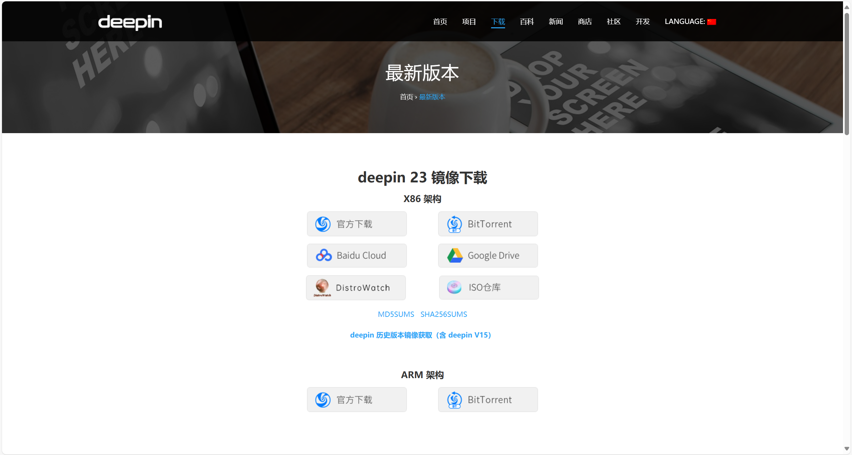Screen dimensions: 852x455
Task: Select the 下载 menu item
Action: point(498,22)
